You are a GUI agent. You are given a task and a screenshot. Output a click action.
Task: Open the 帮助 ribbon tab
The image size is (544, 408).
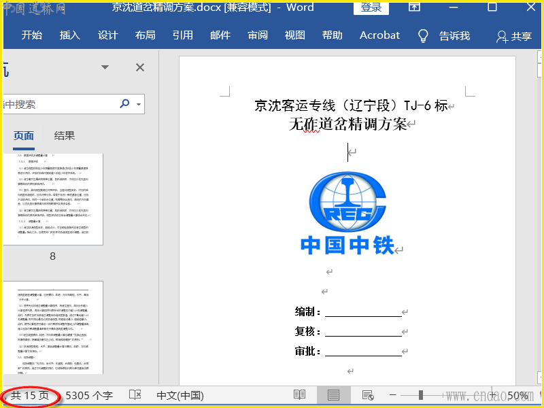[x=332, y=35]
